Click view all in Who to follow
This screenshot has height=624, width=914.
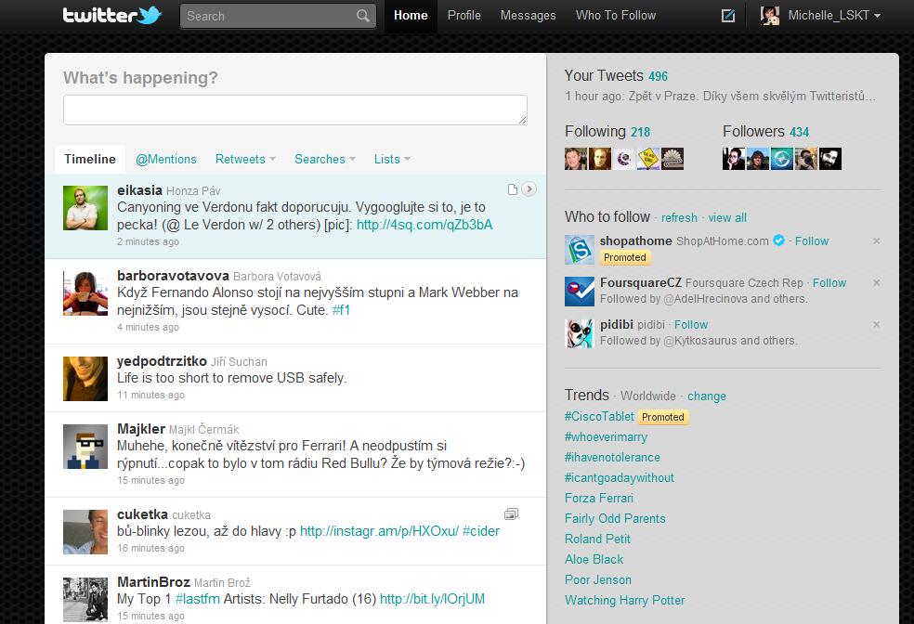click(x=727, y=218)
